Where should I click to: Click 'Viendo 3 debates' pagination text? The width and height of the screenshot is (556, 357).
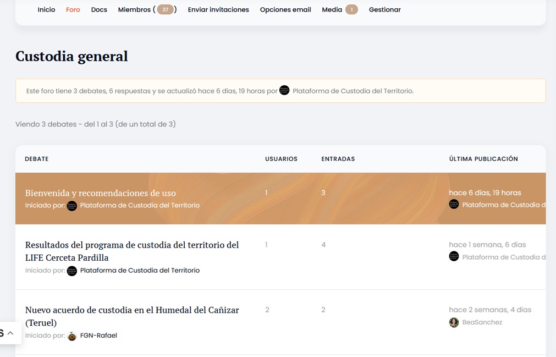pyautogui.click(x=95, y=124)
